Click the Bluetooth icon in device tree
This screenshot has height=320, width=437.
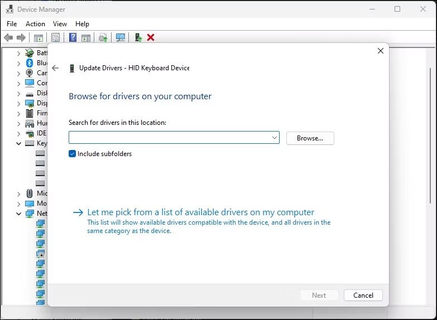pyautogui.click(x=30, y=63)
